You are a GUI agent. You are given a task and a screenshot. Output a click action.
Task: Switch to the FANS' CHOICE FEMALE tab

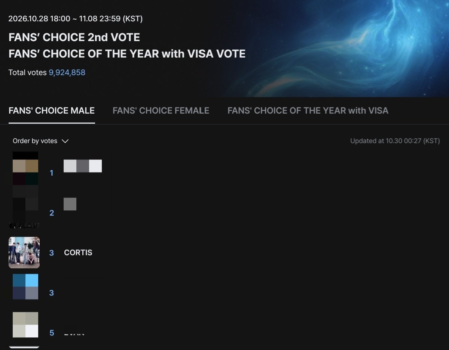[x=161, y=111]
